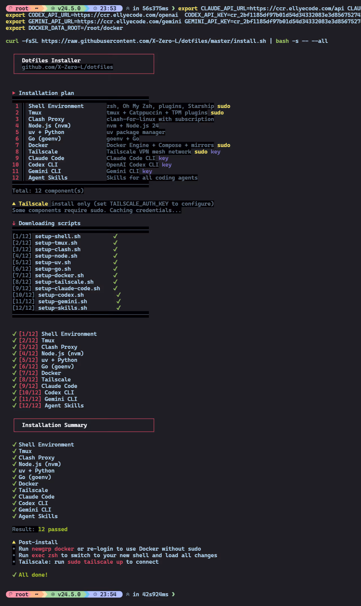361x606 pixels.
Task: Click the down arrow icon next to Downloading scripts
Action: click(14, 223)
